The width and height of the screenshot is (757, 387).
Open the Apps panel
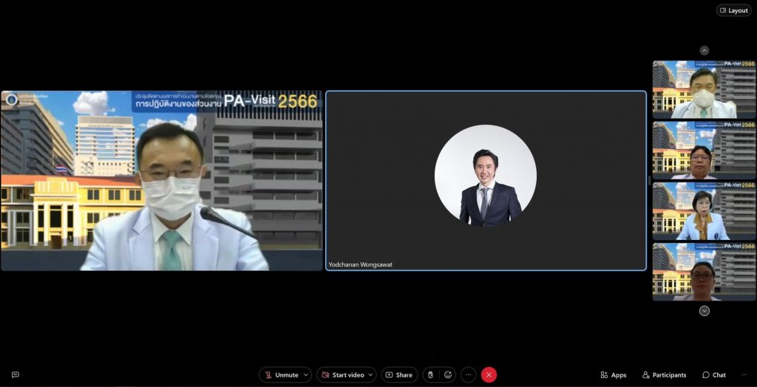(x=614, y=375)
